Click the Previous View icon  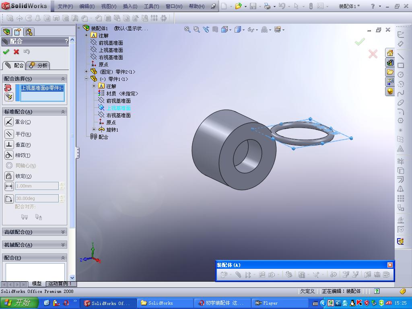(x=206, y=29)
